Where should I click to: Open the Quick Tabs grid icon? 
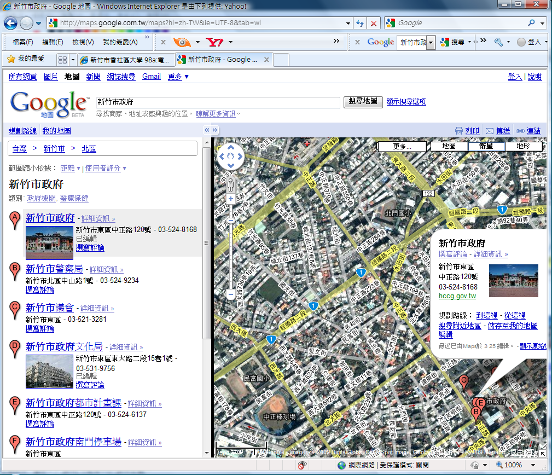coord(63,60)
